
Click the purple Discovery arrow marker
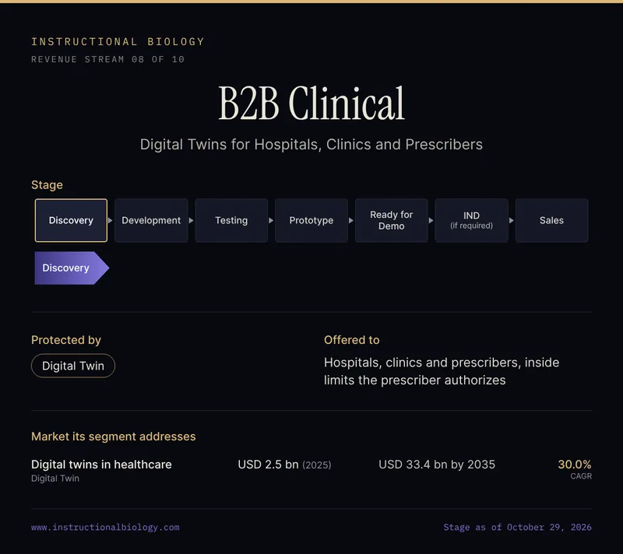point(72,268)
